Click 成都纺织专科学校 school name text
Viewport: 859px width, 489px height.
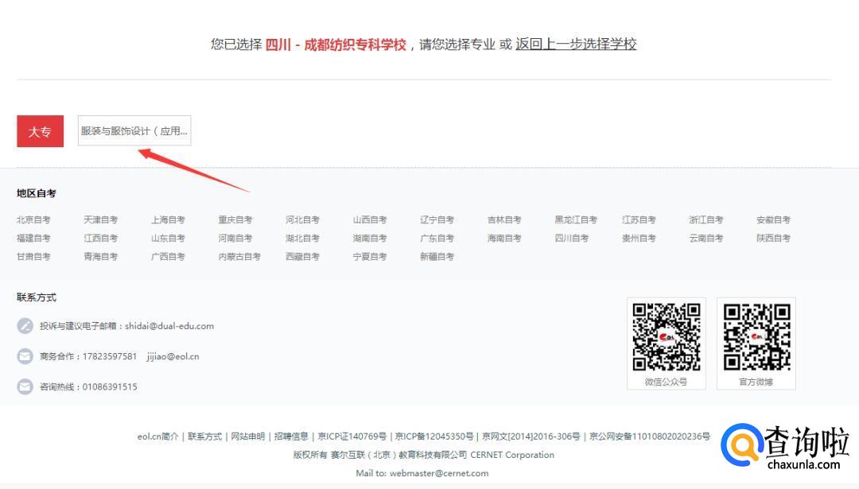point(355,45)
